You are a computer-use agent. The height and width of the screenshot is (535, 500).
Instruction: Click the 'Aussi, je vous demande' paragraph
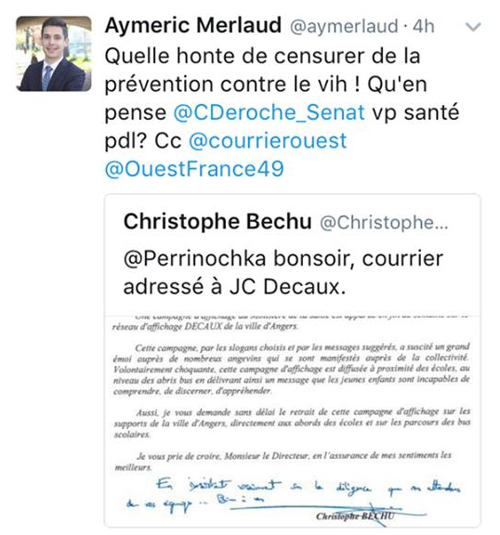click(x=292, y=423)
